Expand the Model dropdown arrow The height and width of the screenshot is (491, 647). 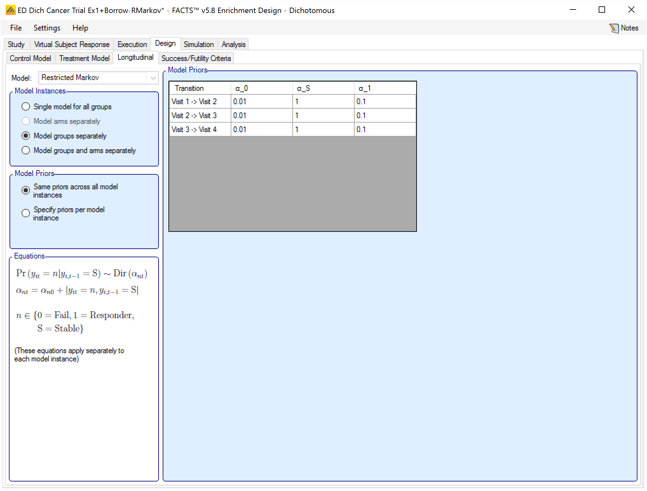(x=153, y=78)
